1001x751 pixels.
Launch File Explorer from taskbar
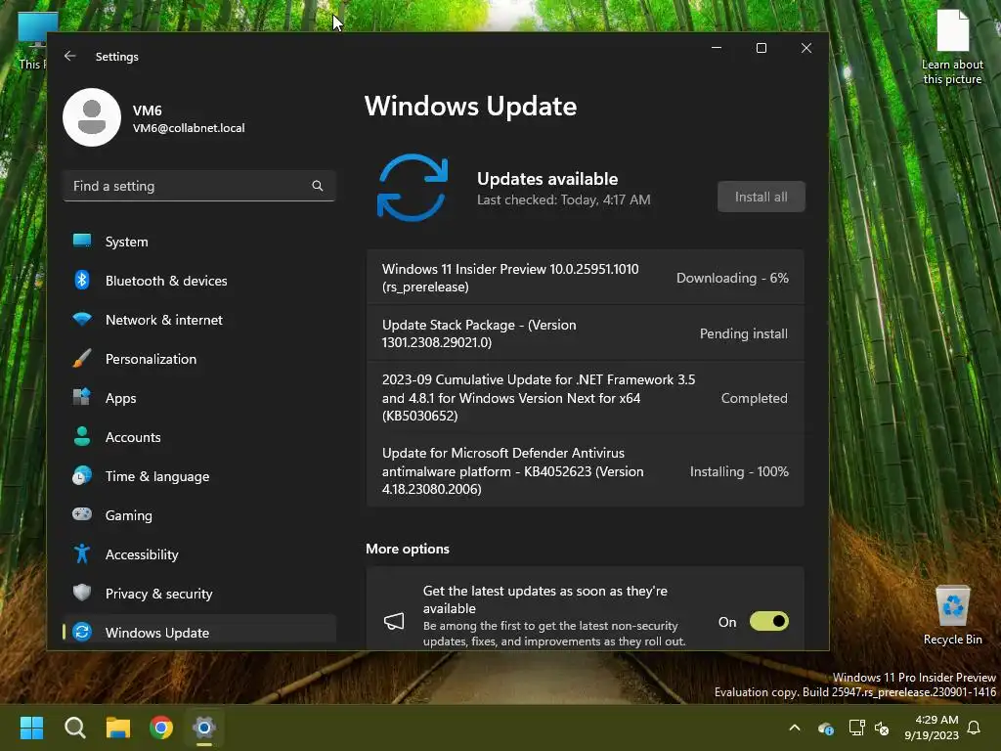[x=118, y=728]
